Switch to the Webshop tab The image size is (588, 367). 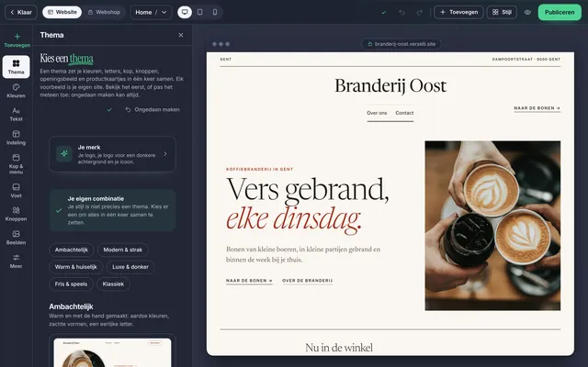(104, 12)
